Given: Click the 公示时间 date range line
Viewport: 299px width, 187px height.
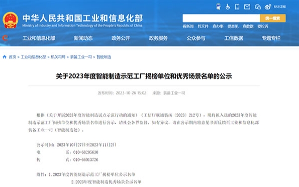Looking at the screenshot, I should tap(76, 145).
